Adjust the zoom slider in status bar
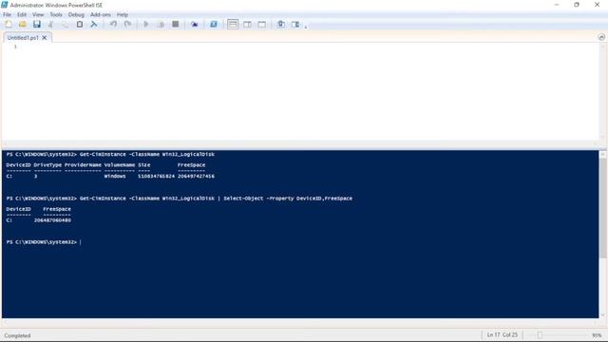 540,335
